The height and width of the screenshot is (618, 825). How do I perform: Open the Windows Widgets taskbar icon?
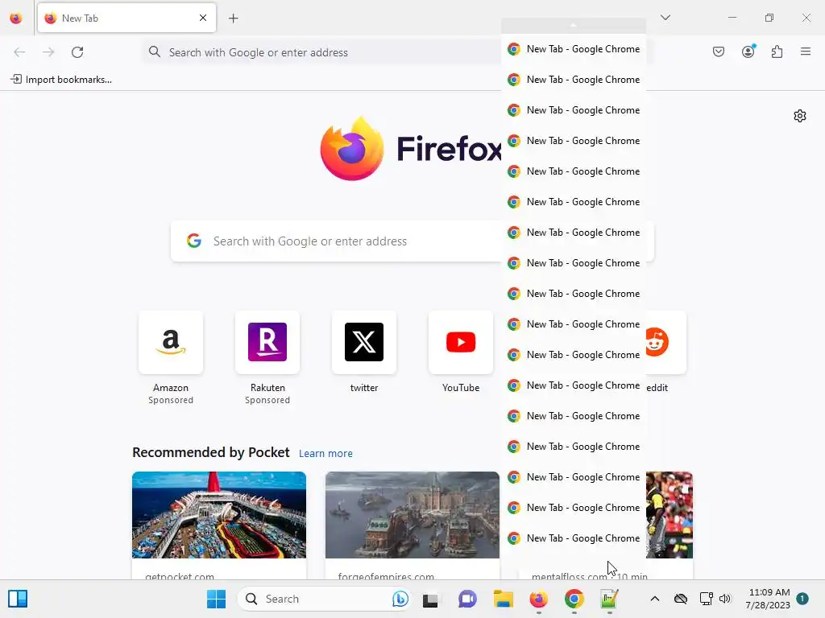[18, 599]
